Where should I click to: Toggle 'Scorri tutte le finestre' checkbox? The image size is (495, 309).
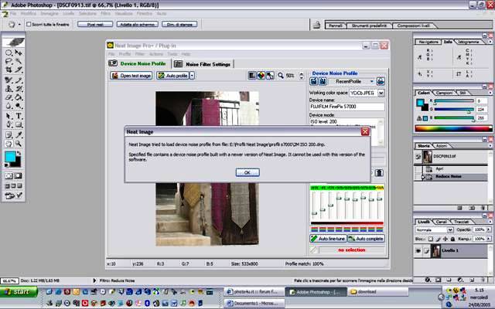tap(29, 25)
